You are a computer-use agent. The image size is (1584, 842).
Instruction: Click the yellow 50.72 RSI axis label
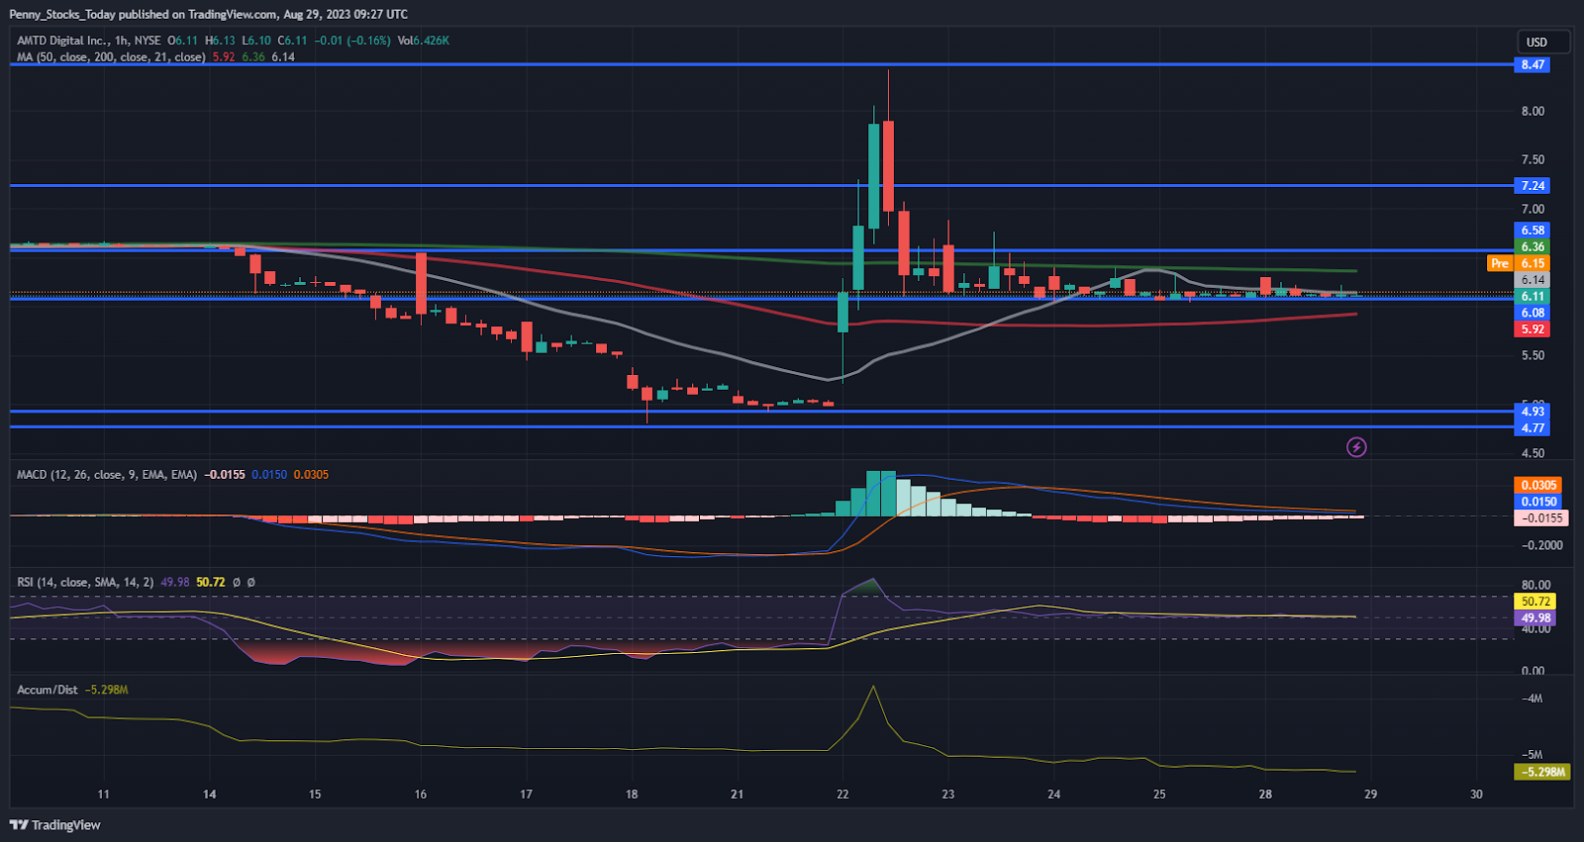(x=1535, y=602)
